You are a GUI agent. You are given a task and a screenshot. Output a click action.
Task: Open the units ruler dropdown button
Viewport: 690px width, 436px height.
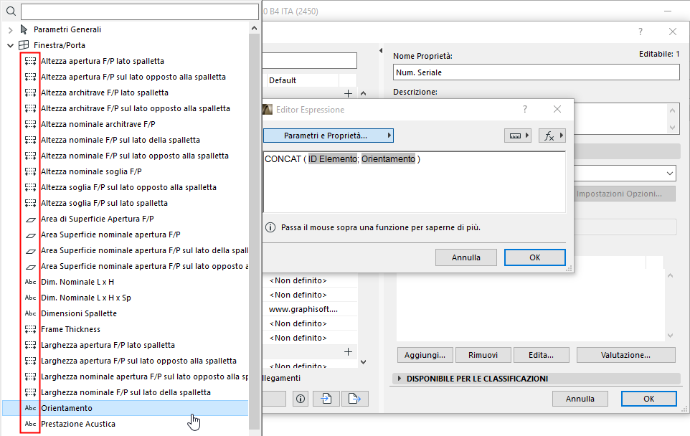click(x=518, y=136)
